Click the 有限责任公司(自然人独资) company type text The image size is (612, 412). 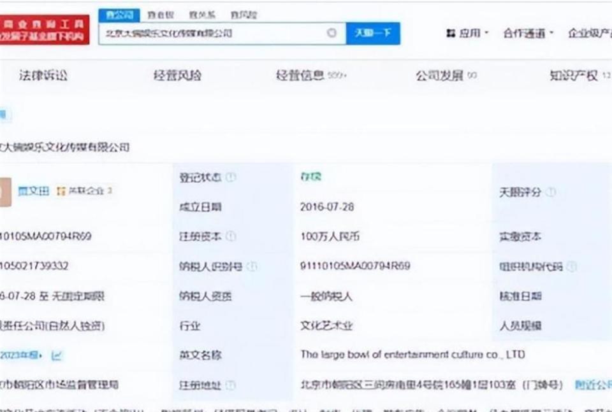point(52,325)
